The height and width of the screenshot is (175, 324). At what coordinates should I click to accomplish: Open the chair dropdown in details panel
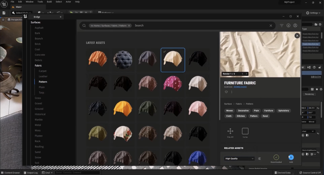pyautogui.click(x=308, y=131)
